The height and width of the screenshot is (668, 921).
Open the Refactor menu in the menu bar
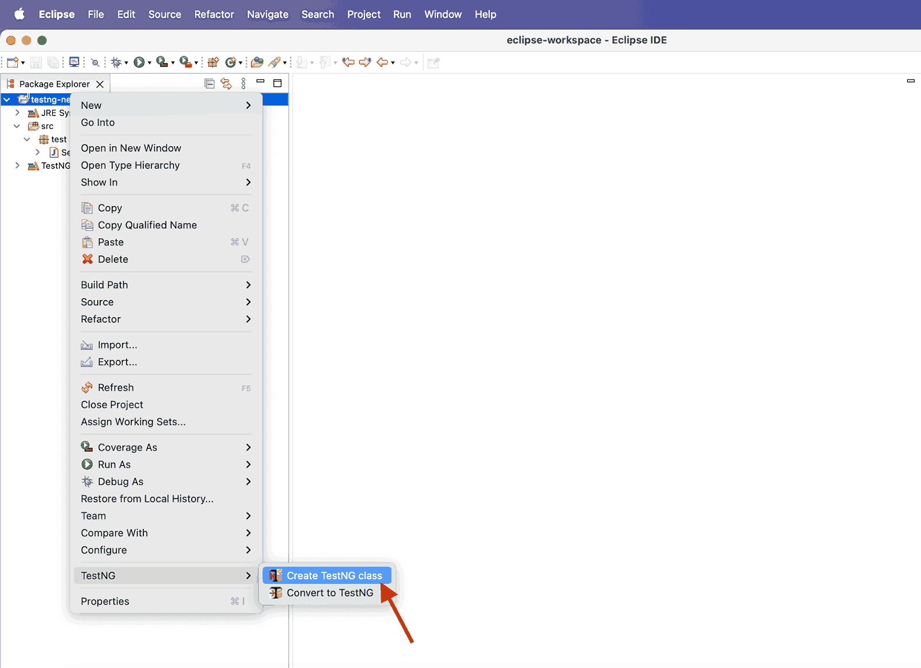point(214,14)
